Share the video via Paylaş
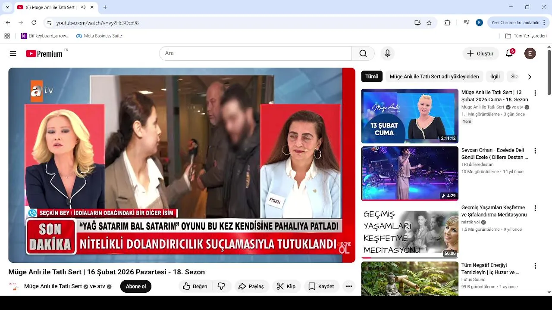The width and height of the screenshot is (552, 310). tap(252, 286)
